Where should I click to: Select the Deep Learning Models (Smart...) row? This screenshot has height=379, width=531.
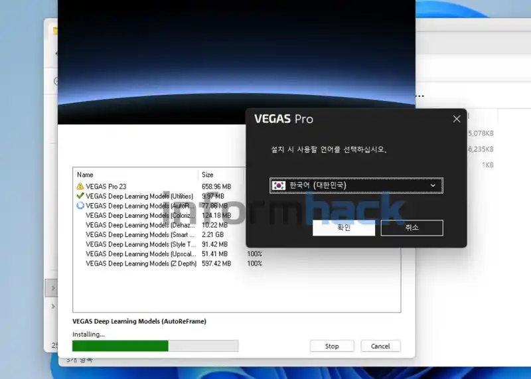pyautogui.click(x=141, y=234)
